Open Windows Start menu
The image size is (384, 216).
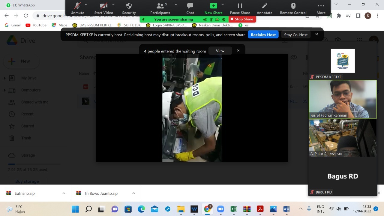point(75,209)
